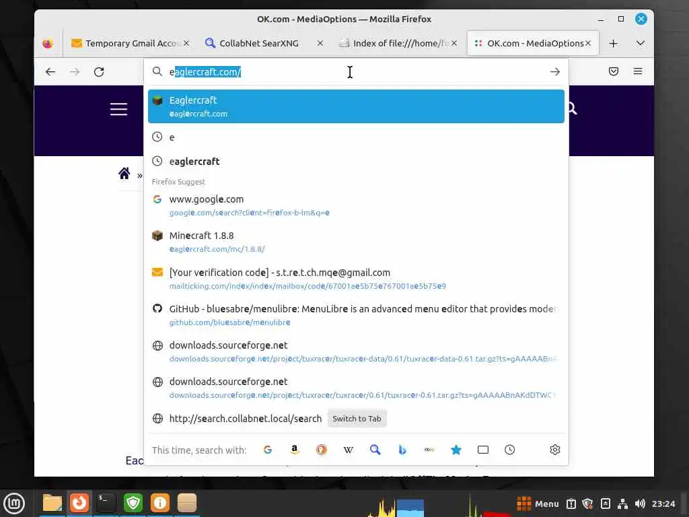Open the Firefox View pinned button
The height and width of the screenshot is (517, 689).
pyautogui.click(x=48, y=44)
